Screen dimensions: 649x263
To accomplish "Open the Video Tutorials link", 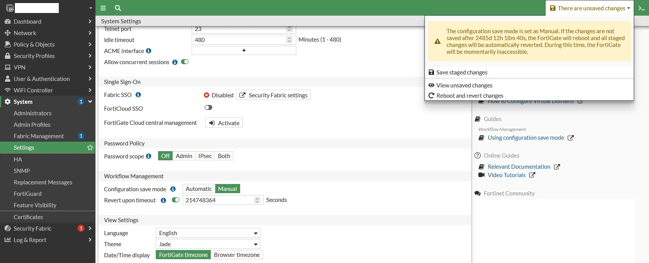I will (x=507, y=175).
